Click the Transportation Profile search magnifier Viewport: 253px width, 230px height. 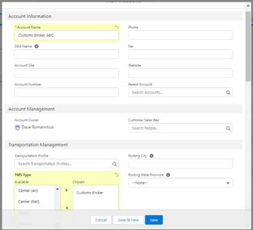[114, 164]
